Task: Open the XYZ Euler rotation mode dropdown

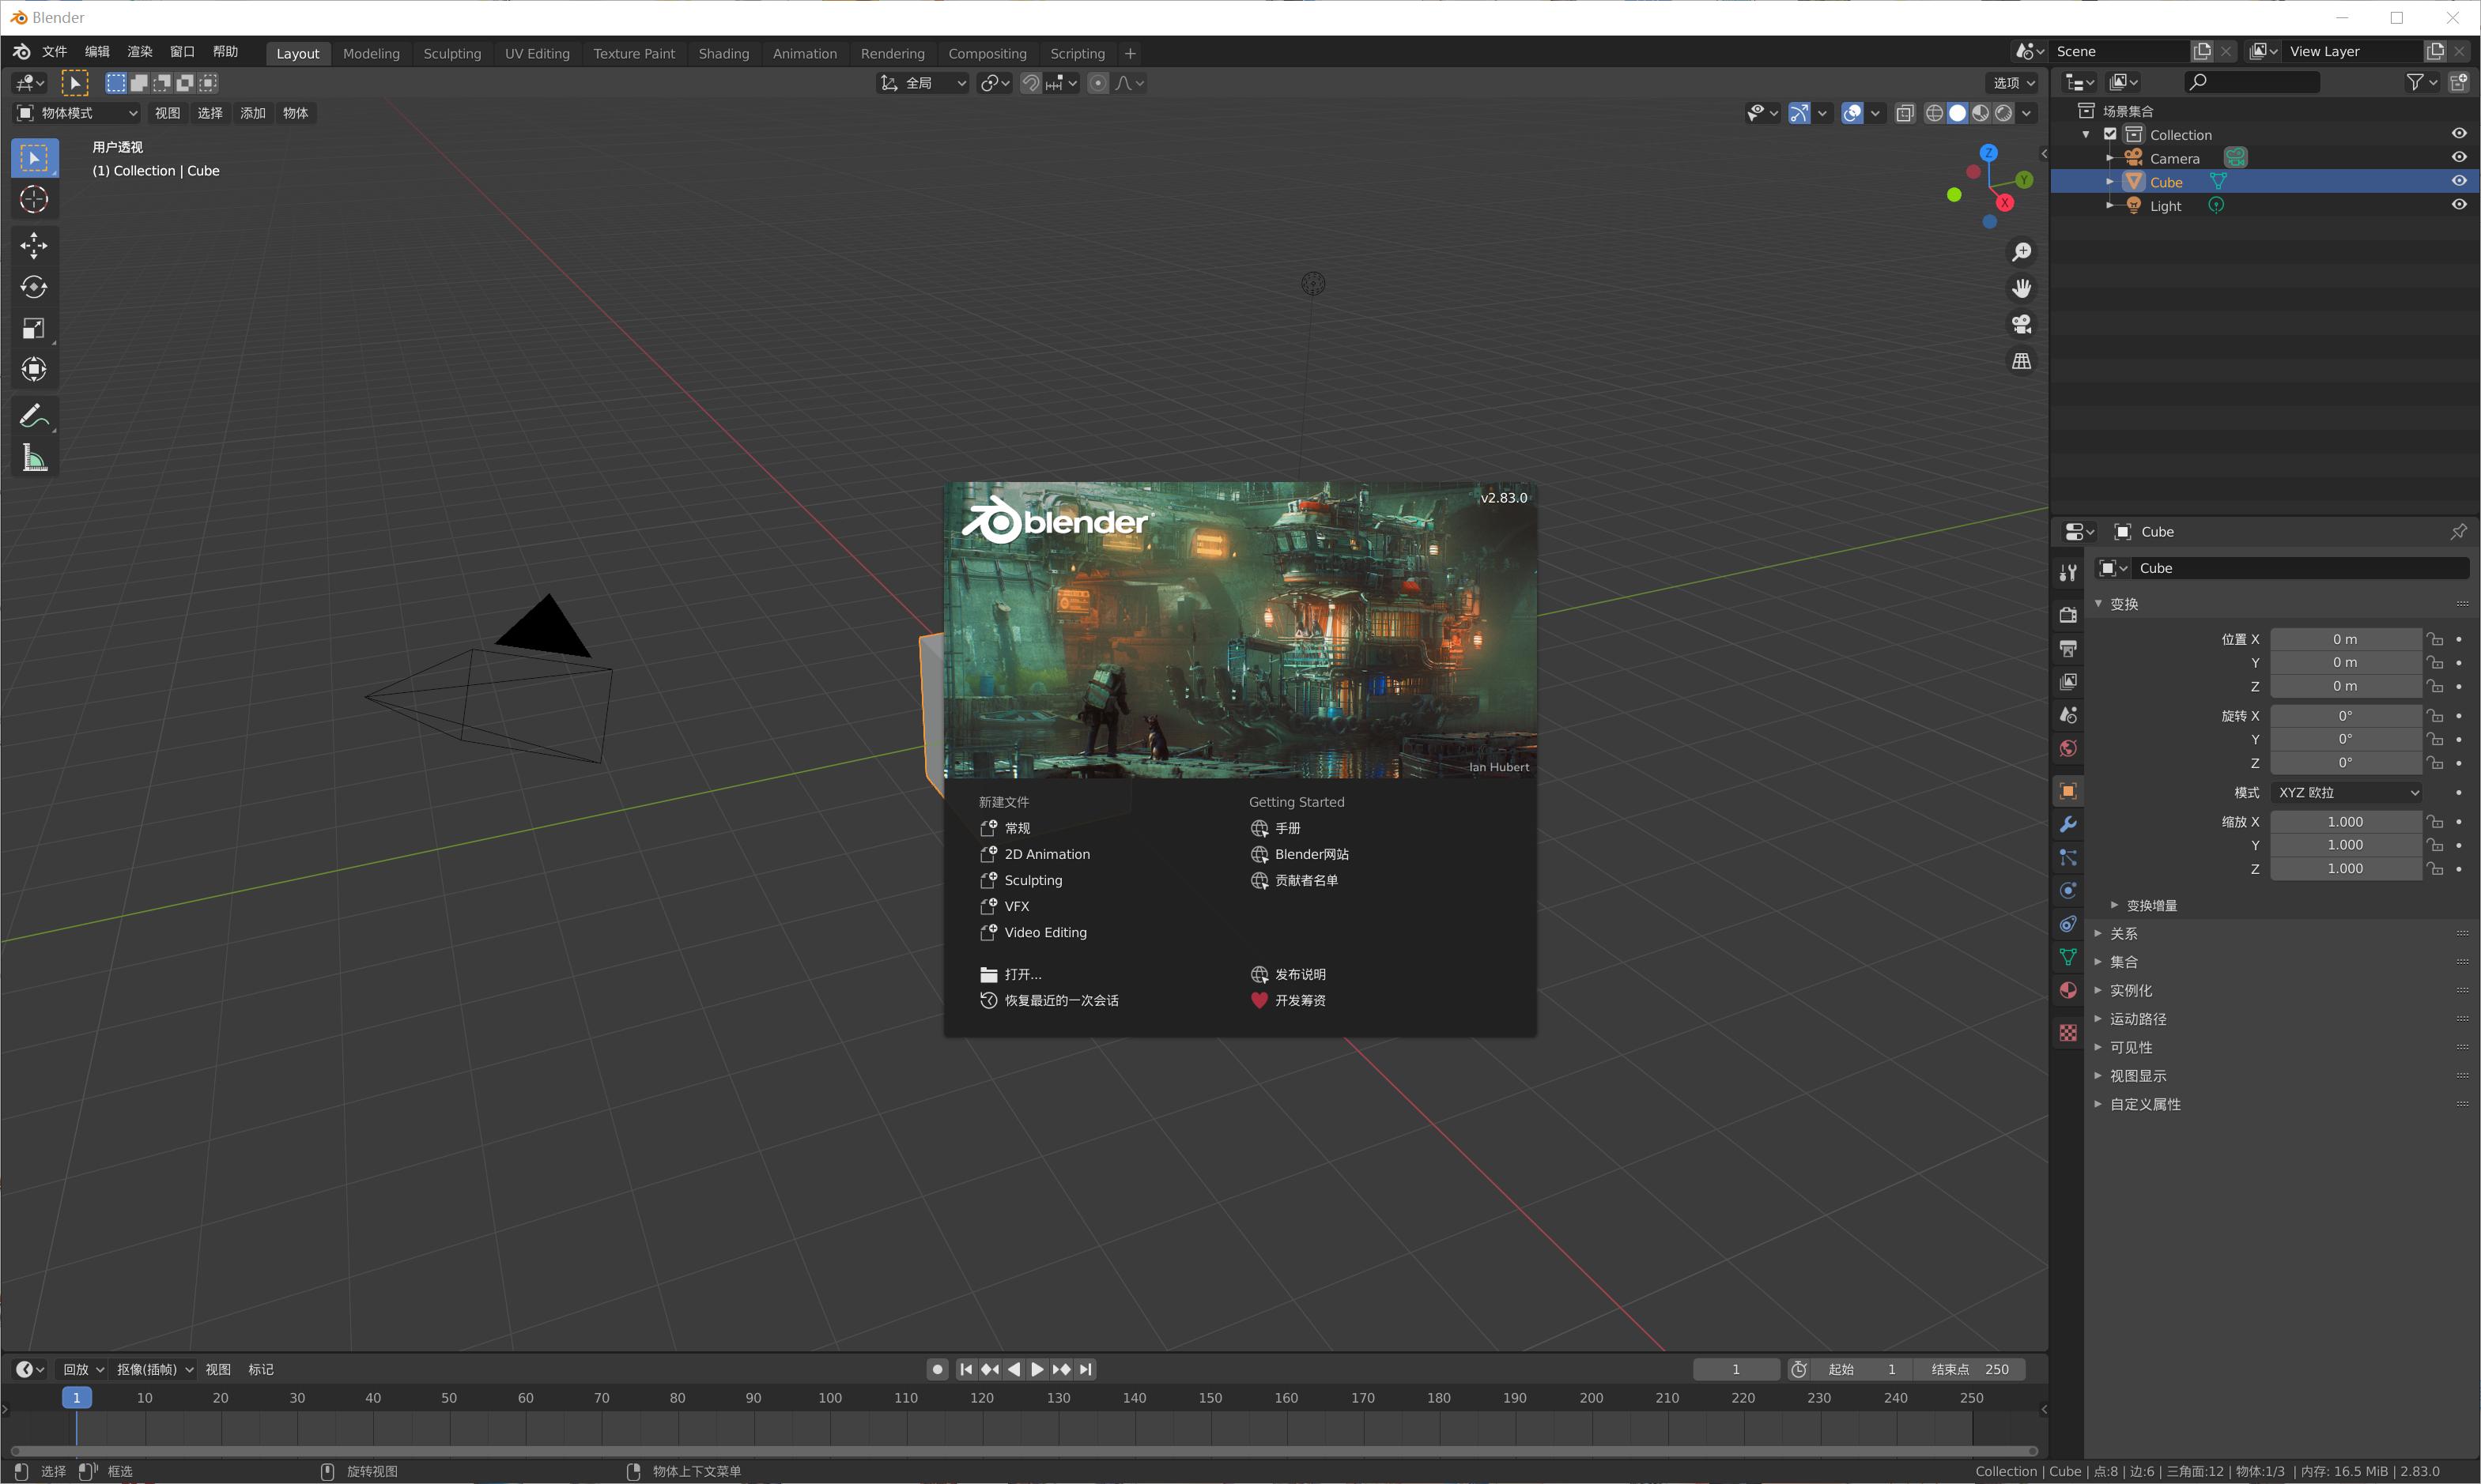Action: click(x=2346, y=792)
